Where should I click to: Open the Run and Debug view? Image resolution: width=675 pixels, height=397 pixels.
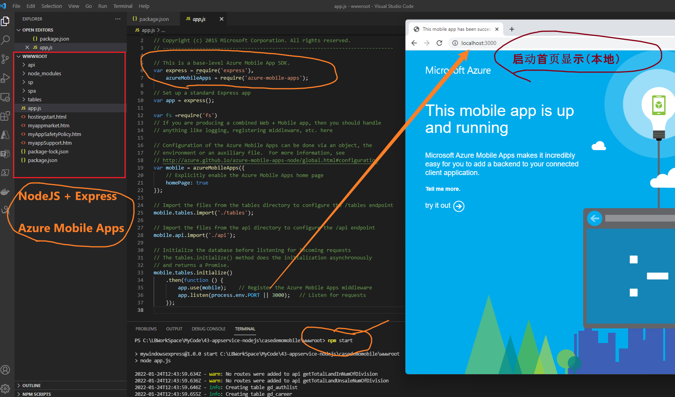[6, 78]
